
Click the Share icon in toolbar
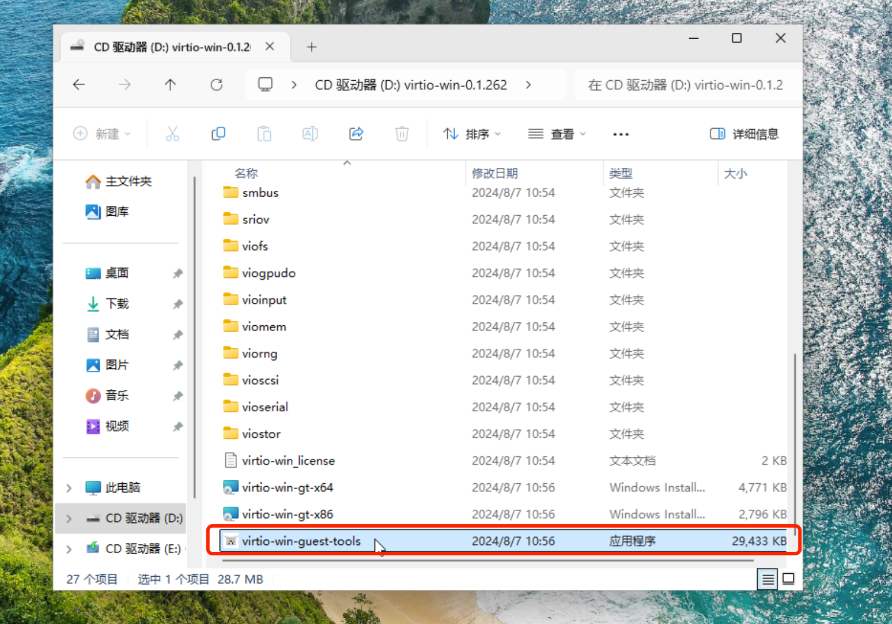(x=356, y=134)
